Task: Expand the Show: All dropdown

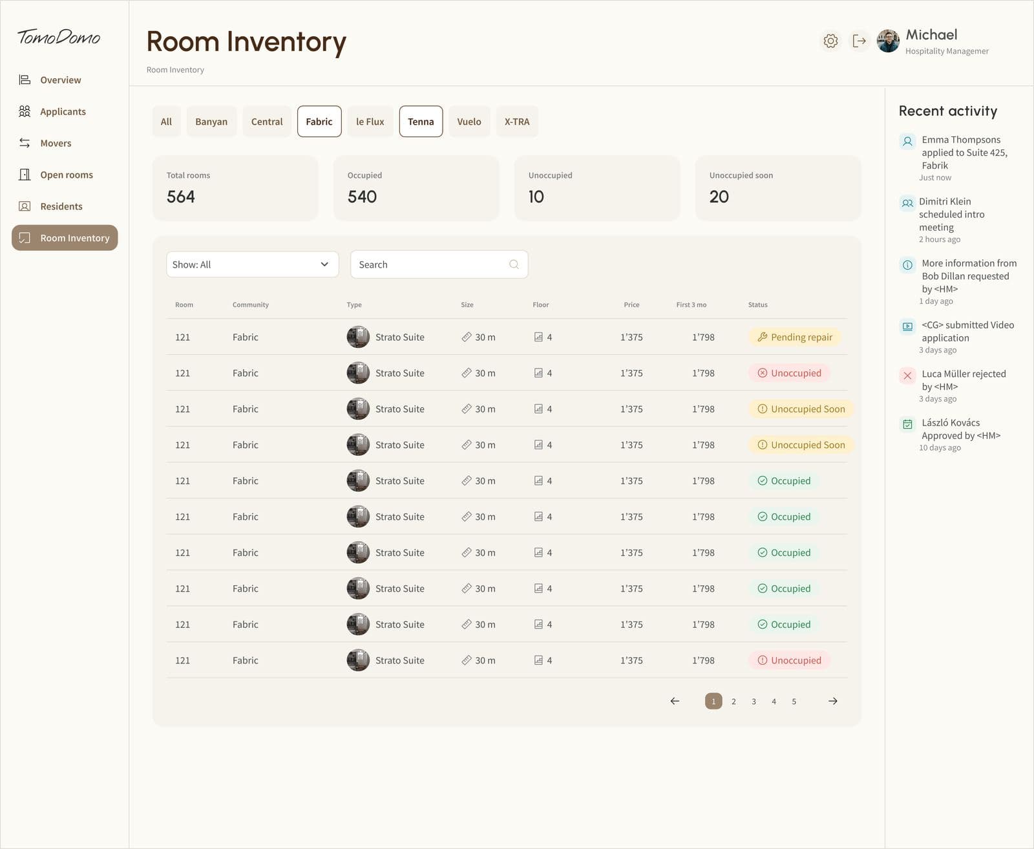Action: tap(252, 264)
